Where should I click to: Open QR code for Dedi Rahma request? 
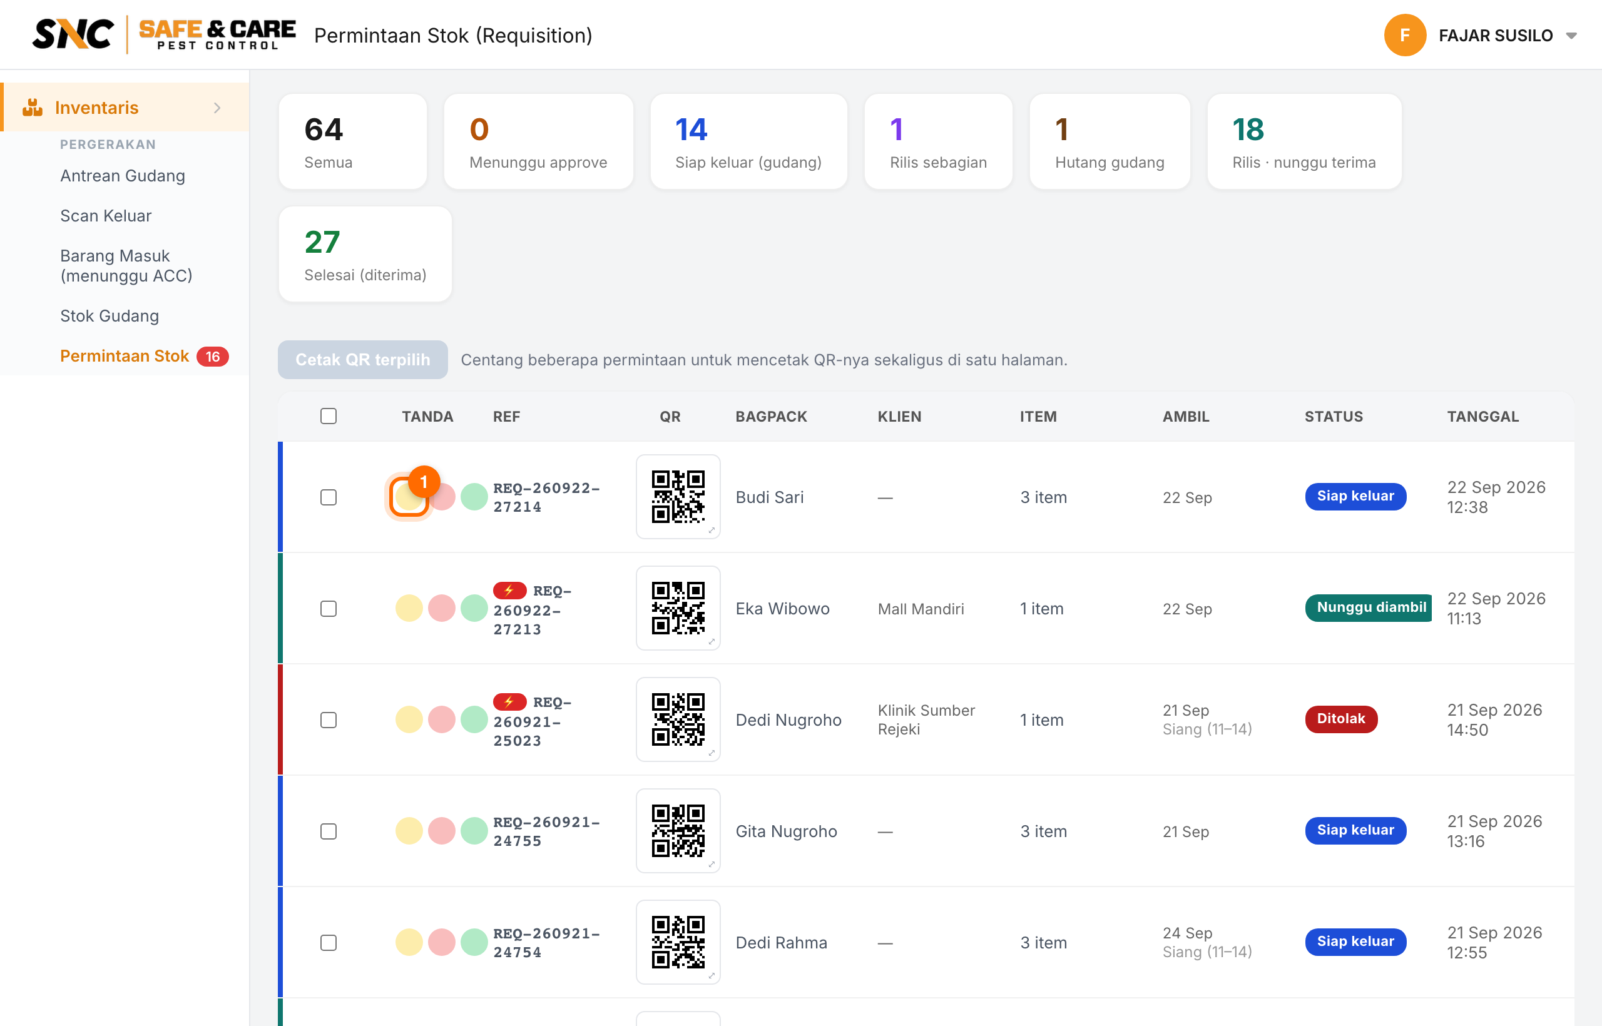678,942
